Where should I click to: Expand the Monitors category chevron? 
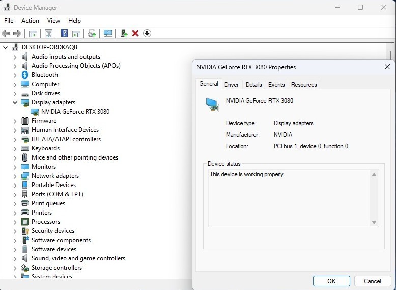pos(15,167)
